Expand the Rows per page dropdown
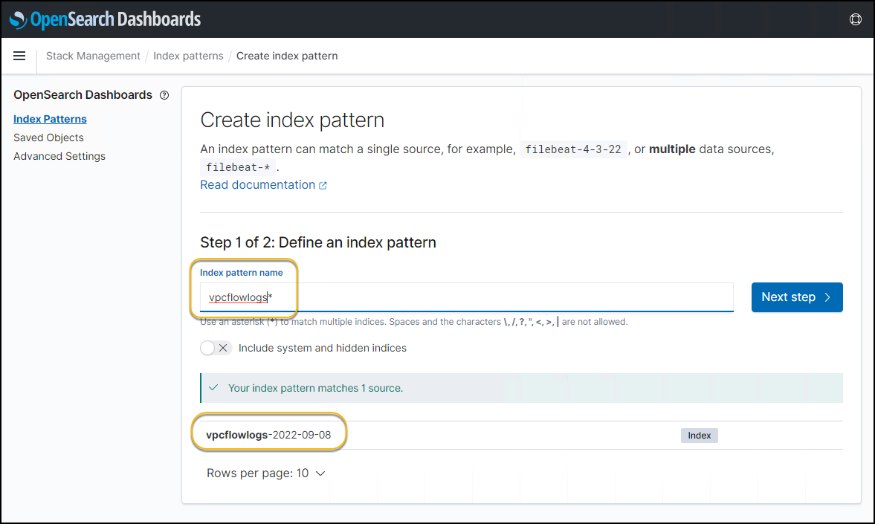The height and width of the screenshot is (524, 875). 265,473
